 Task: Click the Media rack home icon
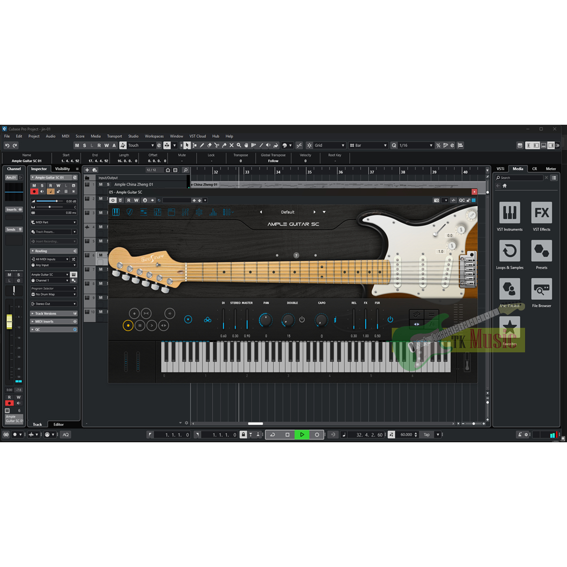(x=505, y=186)
